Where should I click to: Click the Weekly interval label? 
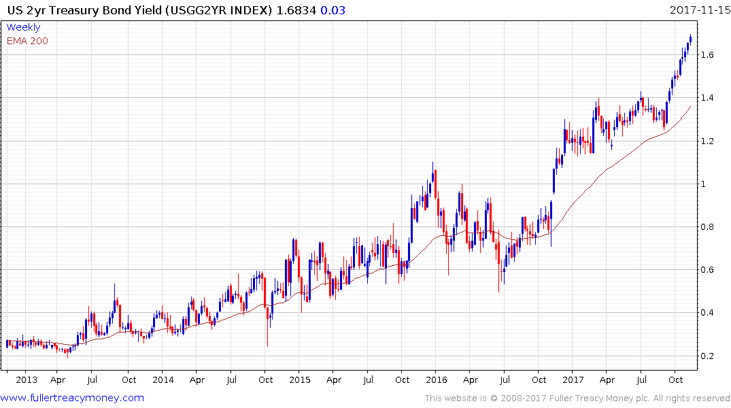click(23, 27)
